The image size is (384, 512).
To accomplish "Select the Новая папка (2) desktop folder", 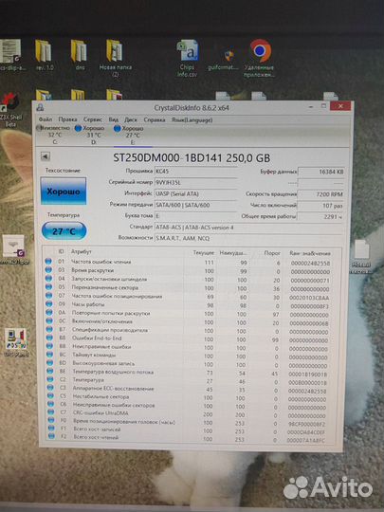I will pyautogui.click(x=115, y=58).
